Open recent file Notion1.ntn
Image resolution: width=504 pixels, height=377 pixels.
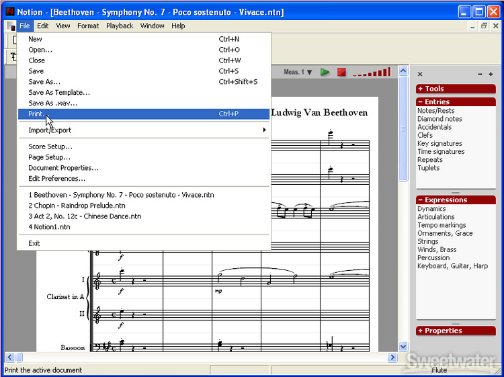[x=144, y=227]
